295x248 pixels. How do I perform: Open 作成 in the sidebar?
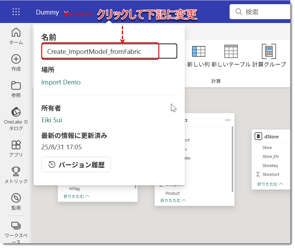pos(16,63)
